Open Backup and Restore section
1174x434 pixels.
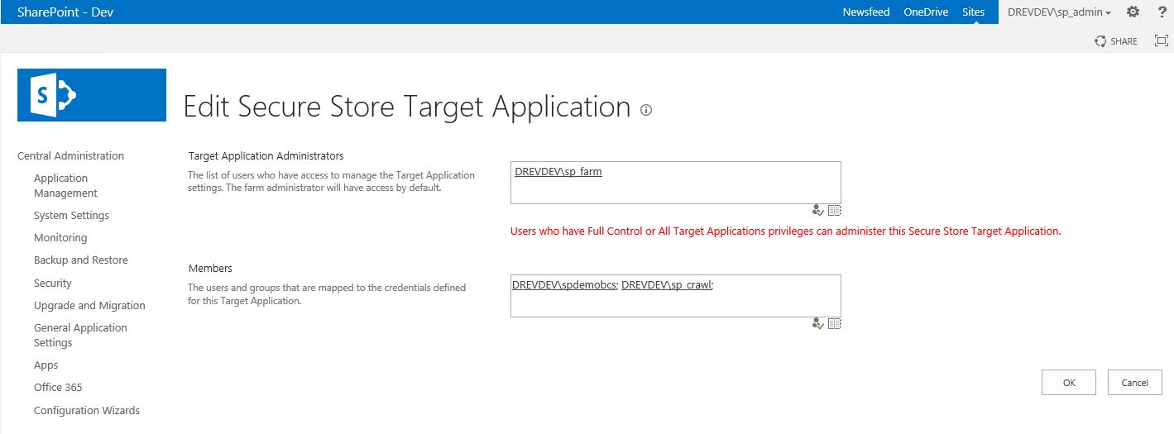(x=81, y=260)
